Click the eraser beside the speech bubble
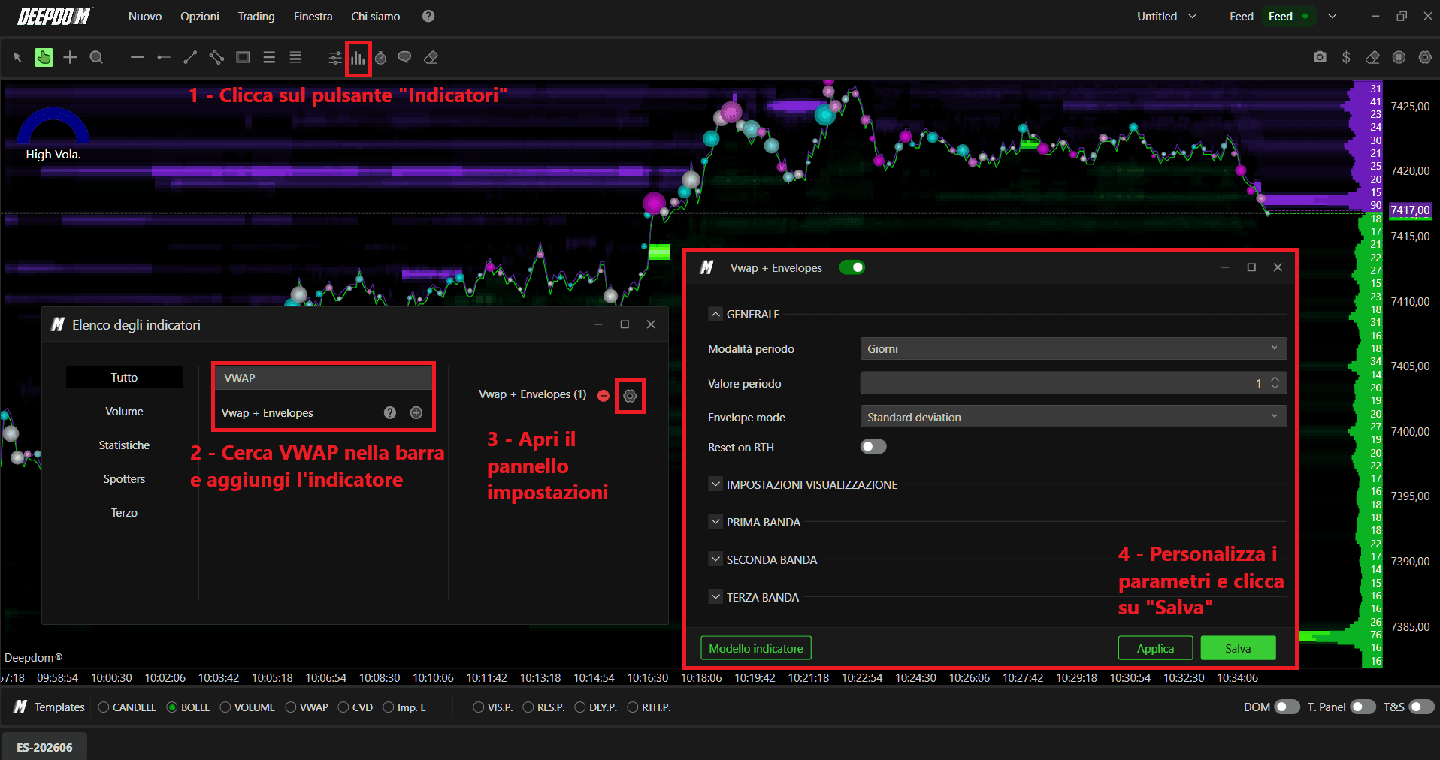The height and width of the screenshot is (760, 1440). click(x=431, y=57)
